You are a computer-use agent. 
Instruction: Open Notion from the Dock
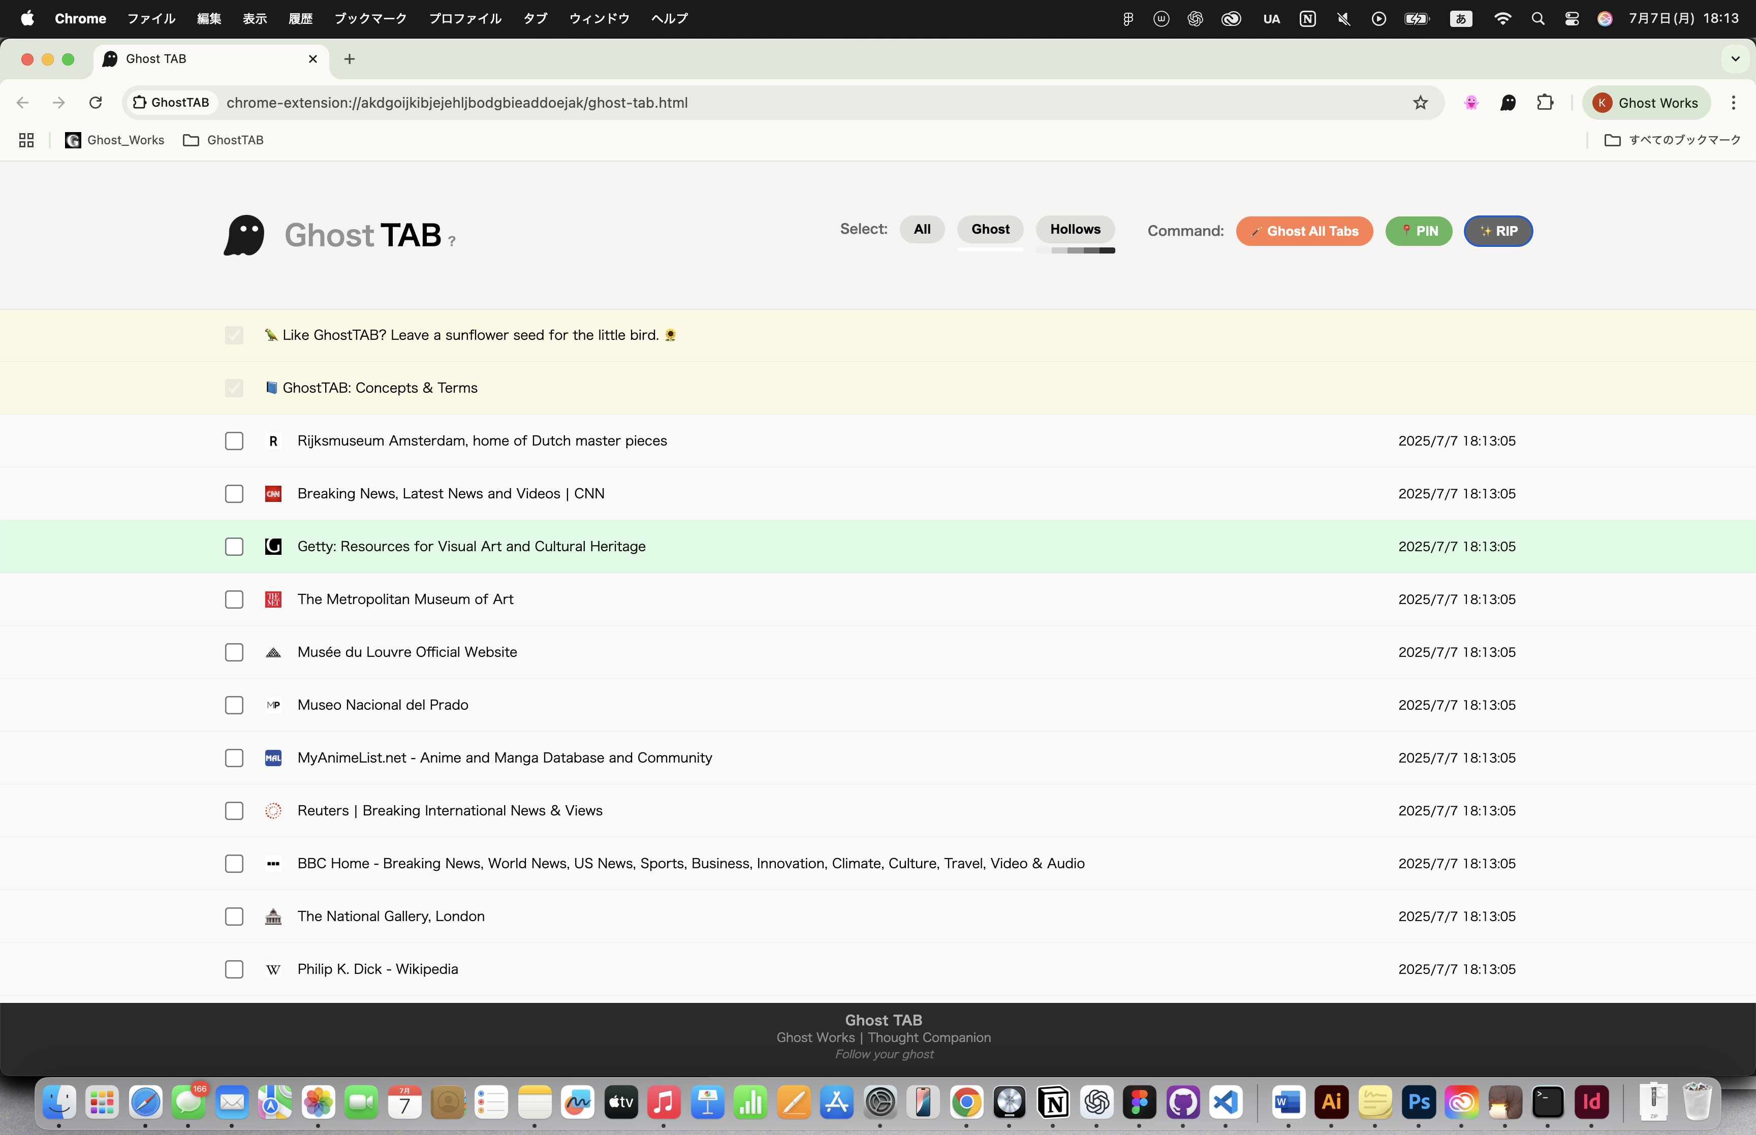tap(1053, 1102)
